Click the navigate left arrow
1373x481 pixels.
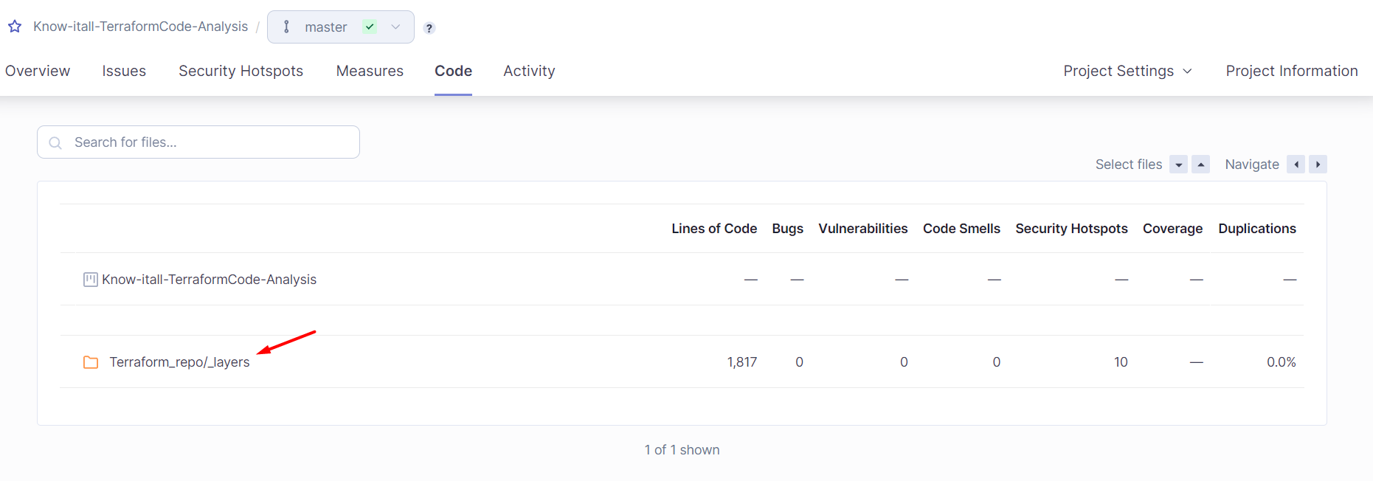pos(1296,165)
